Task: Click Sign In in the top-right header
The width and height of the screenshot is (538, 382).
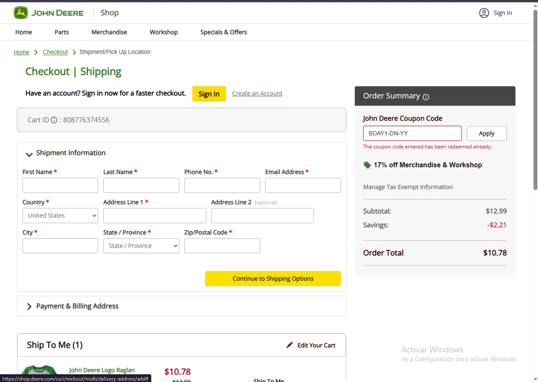Action: 502,13
